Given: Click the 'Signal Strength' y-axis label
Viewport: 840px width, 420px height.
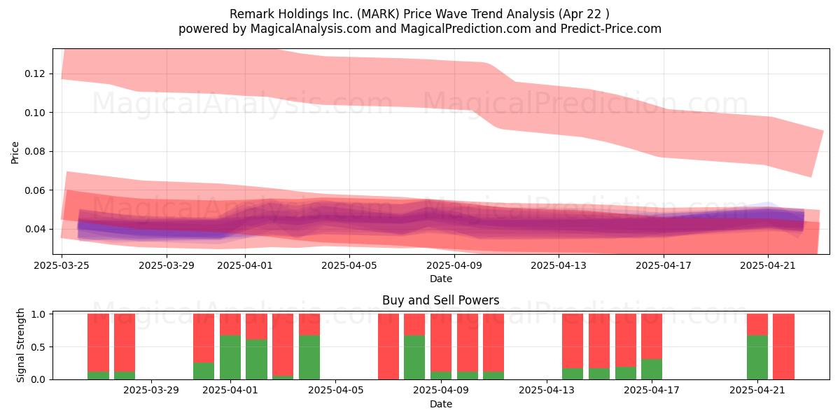Looking at the screenshot, I should click(x=20, y=345).
